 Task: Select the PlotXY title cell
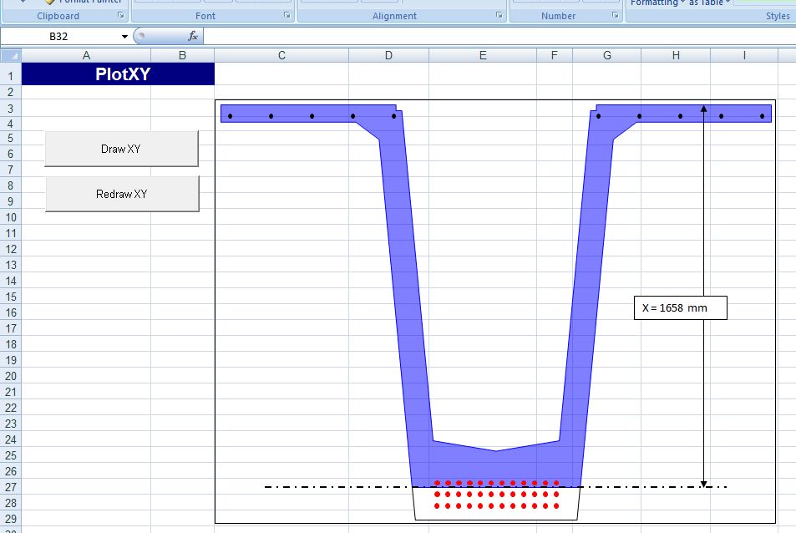118,74
